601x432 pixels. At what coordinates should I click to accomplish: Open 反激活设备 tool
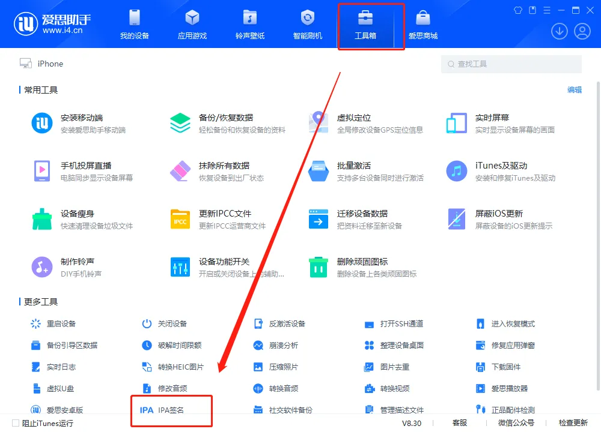[279, 324]
